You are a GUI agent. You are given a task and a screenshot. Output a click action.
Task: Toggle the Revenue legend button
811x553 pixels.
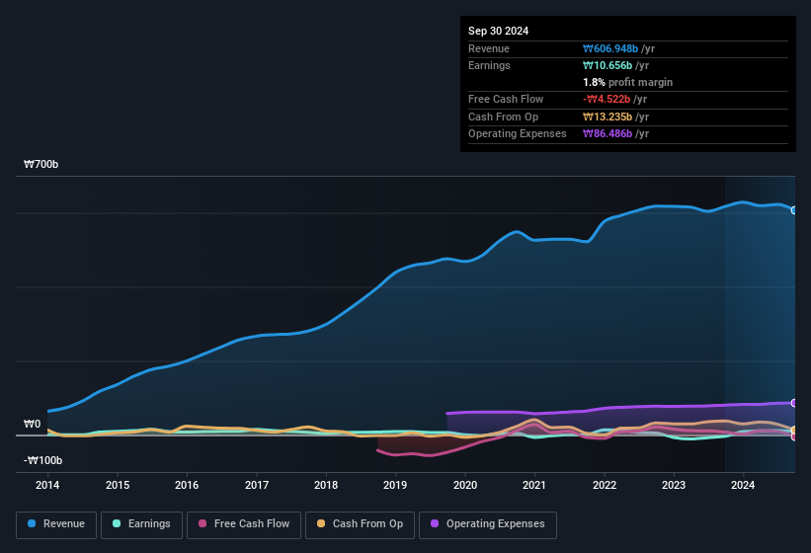pyautogui.click(x=56, y=524)
